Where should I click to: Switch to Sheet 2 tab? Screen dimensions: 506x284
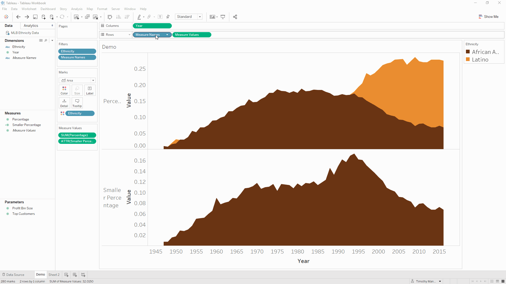click(54, 275)
